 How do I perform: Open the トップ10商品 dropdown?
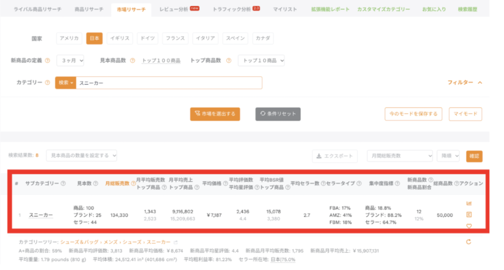click(x=261, y=61)
